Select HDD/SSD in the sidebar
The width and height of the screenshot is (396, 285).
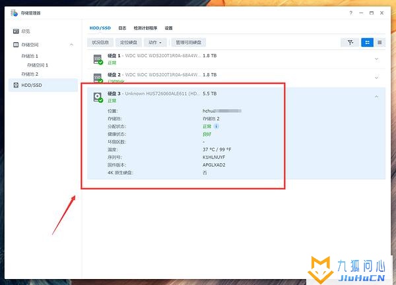(x=43, y=85)
